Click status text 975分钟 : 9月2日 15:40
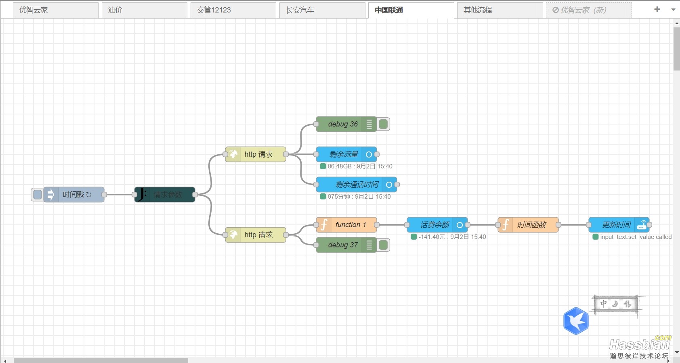This screenshot has width=680, height=363. pos(359,197)
